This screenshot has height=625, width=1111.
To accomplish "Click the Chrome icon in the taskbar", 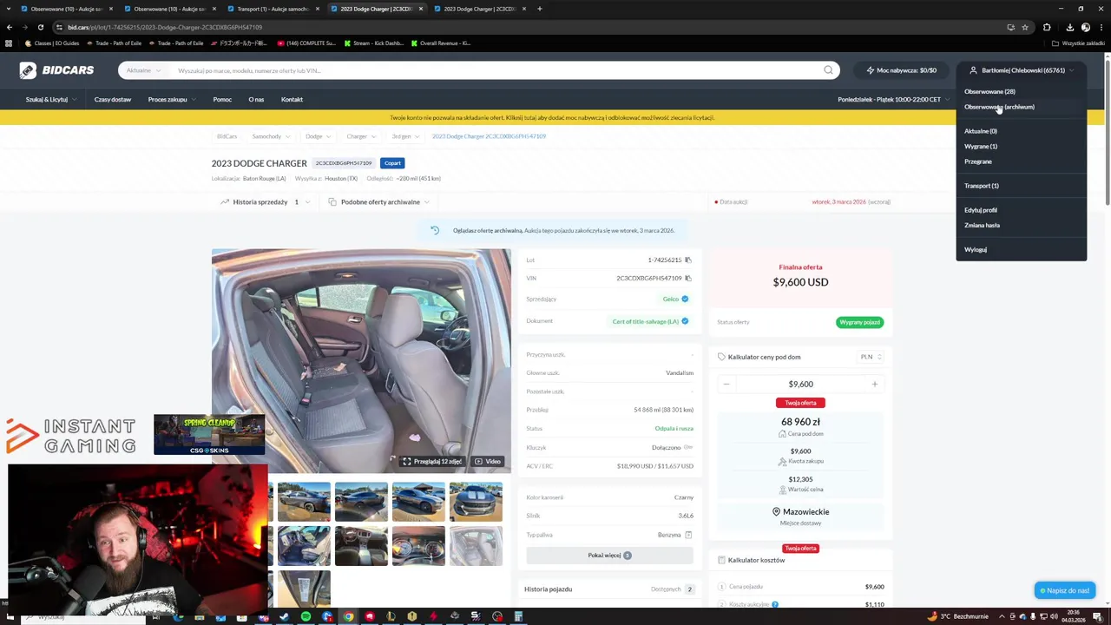I will coord(348,616).
